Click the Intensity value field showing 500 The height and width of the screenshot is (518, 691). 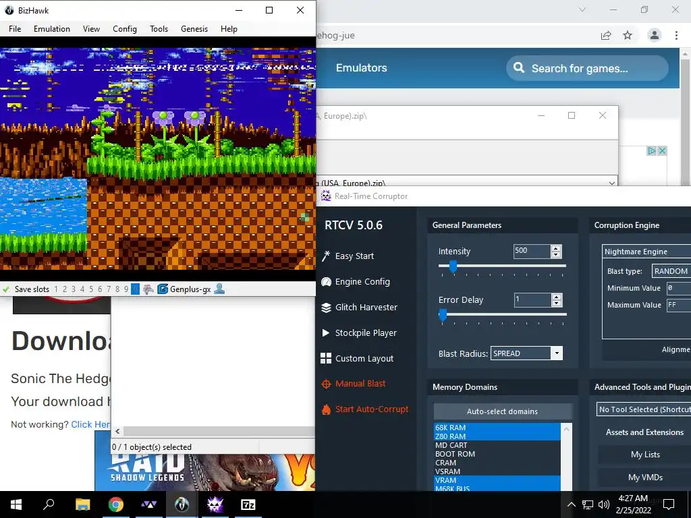pyautogui.click(x=532, y=251)
